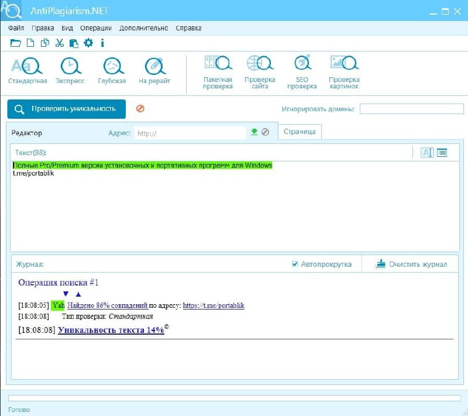
Task: Click the t.me/portablik line in editor
Action: (x=33, y=173)
